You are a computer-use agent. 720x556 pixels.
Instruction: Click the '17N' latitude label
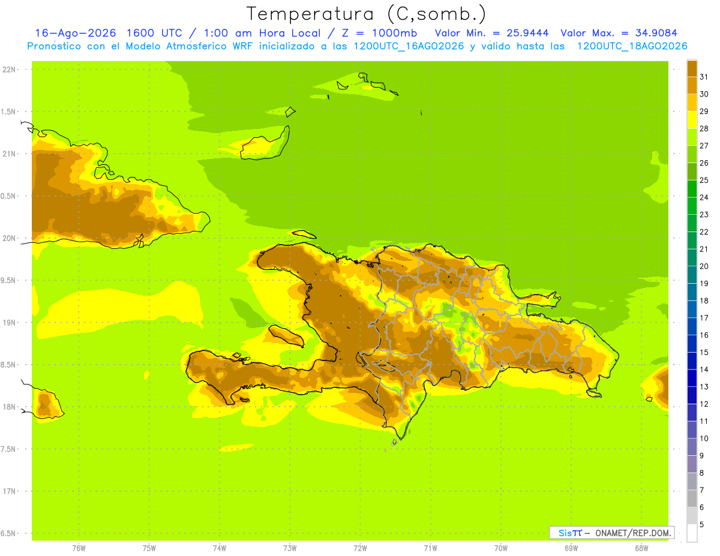coord(10,491)
